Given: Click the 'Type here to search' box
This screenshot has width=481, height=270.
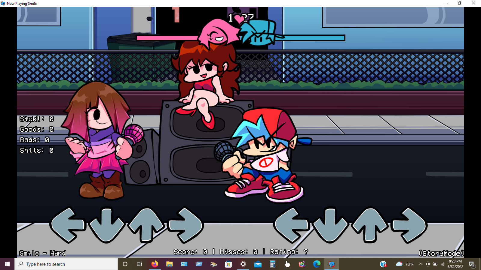Looking at the screenshot, I should [x=66, y=264].
